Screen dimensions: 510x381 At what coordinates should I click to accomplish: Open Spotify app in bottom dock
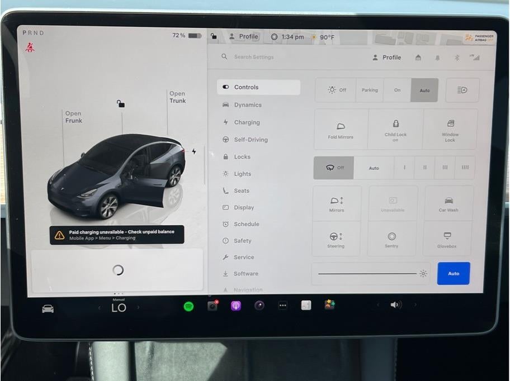188,306
